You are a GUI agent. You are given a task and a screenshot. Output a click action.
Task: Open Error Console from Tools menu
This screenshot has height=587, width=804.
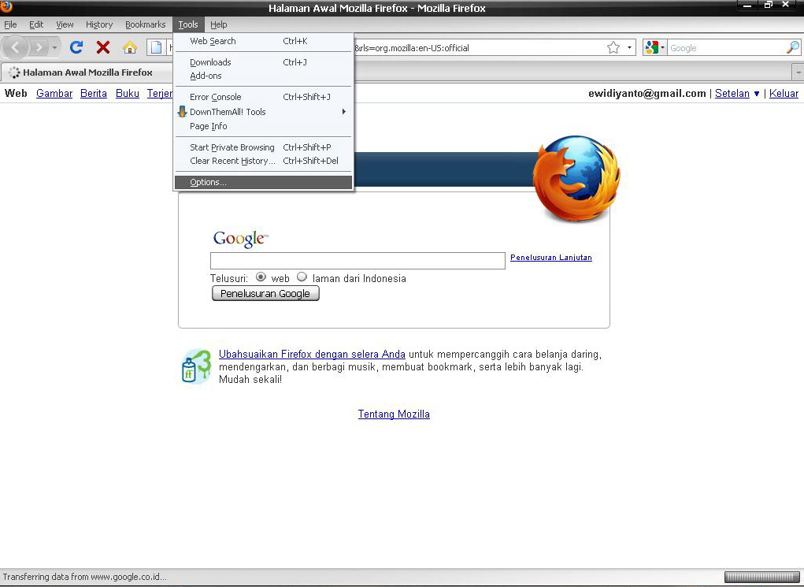(x=264, y=97)
